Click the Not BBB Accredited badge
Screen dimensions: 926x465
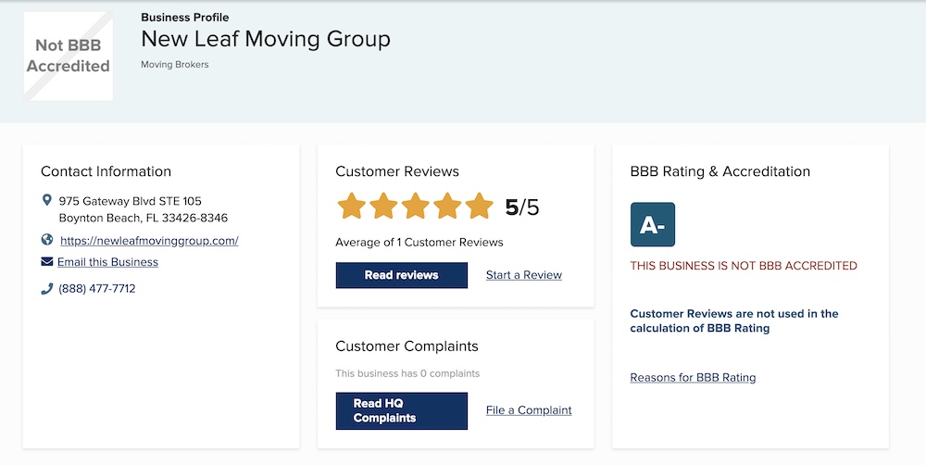68,57
